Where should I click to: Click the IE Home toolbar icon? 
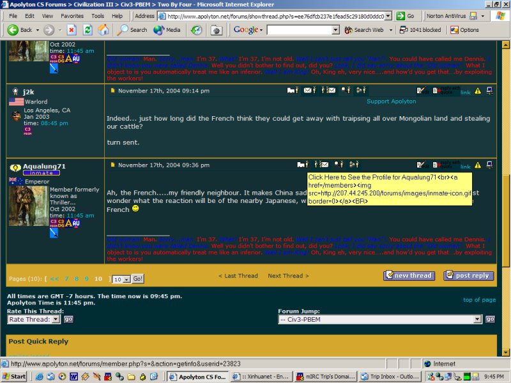pyautogui.click(x=103, y=30)
